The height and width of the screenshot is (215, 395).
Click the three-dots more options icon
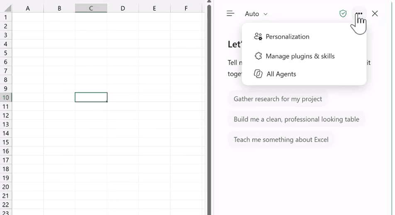tap(359, 14)
